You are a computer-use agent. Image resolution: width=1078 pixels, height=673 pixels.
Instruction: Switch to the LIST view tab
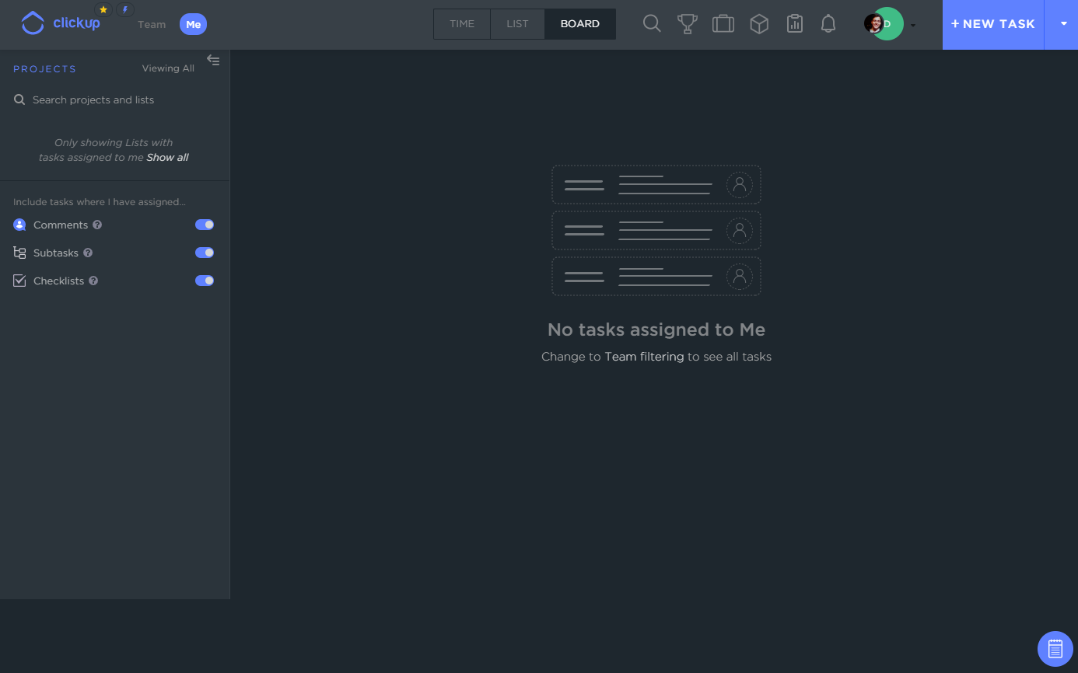[x=517, y=24]
